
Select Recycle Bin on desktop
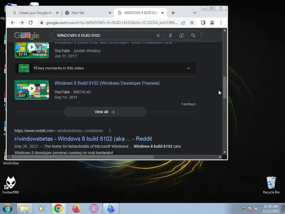(x=271, y=185)
